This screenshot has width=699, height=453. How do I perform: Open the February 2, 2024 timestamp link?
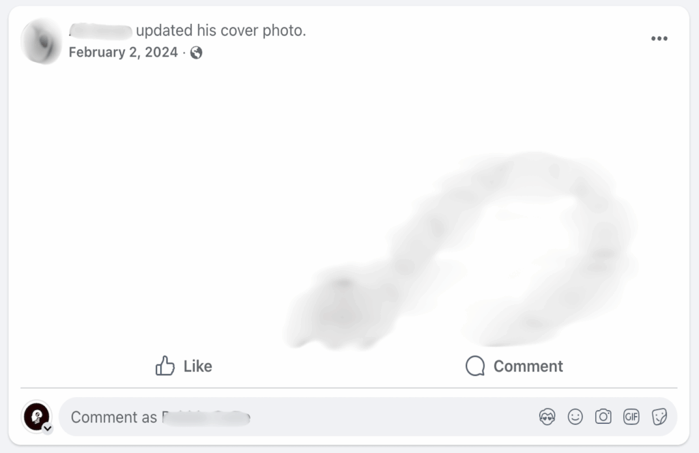click(123, 53)
